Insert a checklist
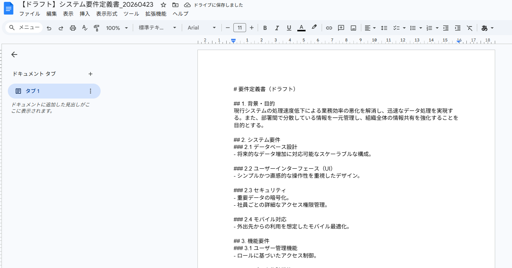Image resolution: width=512 pixels, height=268 pixels. [x=396, y=28]
